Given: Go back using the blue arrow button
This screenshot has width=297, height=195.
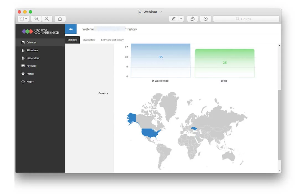Looking at the screenshot, I should [71, 29].
